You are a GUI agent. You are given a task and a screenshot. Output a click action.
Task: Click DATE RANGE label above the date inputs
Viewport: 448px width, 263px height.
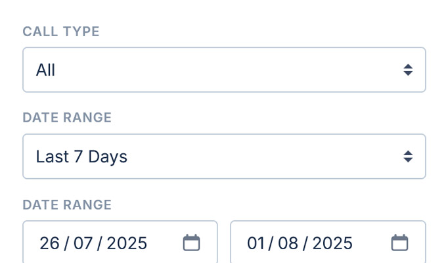tap(67, 204)
